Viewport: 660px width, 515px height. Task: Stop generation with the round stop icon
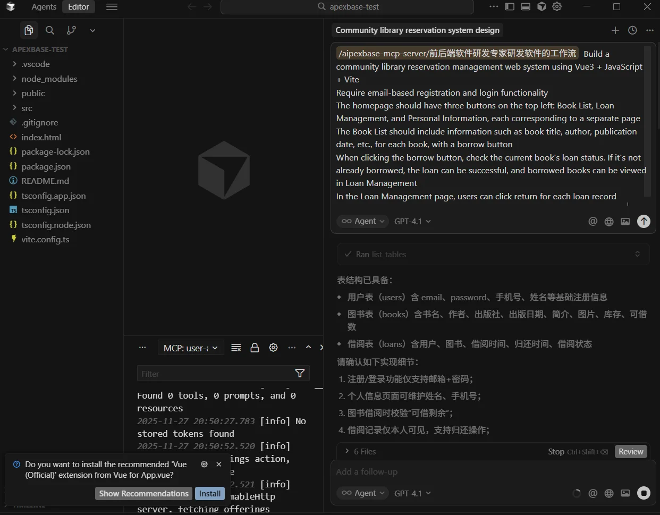(644, 493)
